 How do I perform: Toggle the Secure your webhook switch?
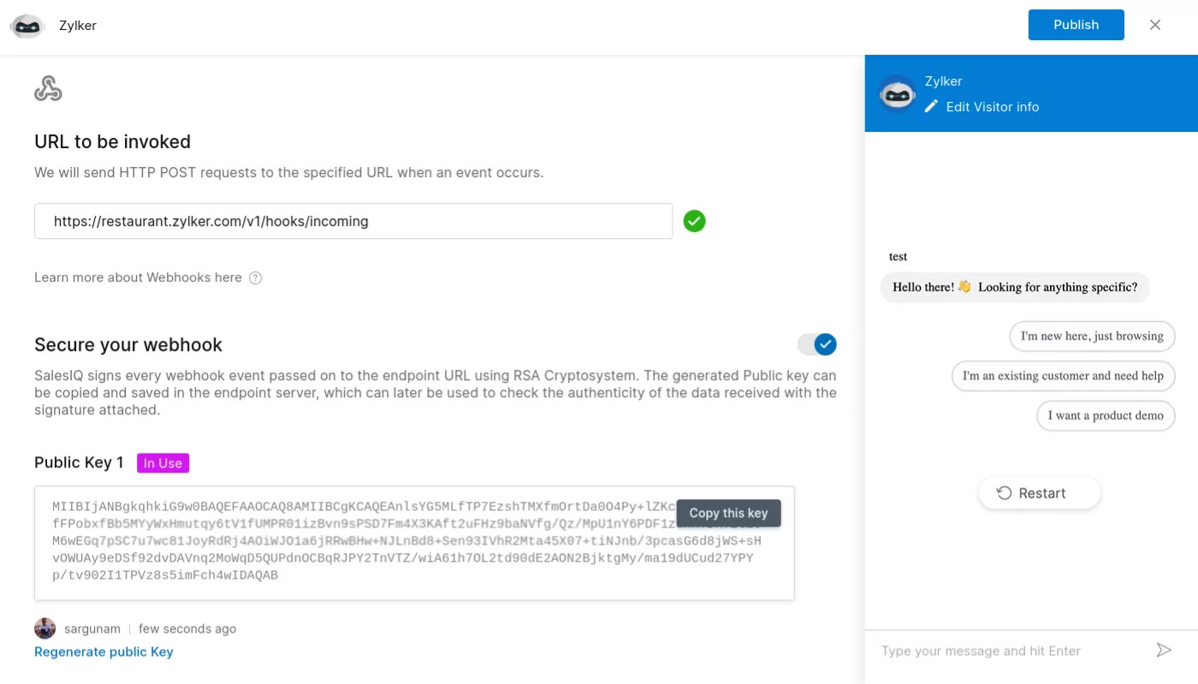coord(816,344)
